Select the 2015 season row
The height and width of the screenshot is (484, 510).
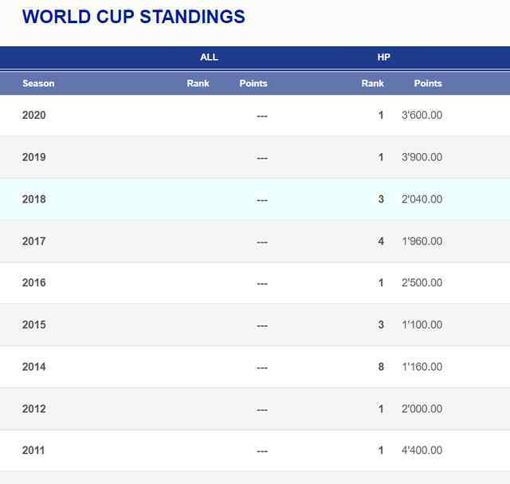point(255,325)
